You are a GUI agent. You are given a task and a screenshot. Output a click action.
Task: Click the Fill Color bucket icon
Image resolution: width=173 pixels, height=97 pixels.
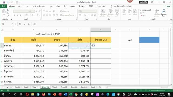(x=32, y=15)
